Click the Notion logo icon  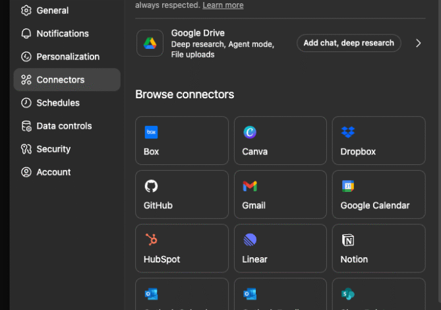348,239
